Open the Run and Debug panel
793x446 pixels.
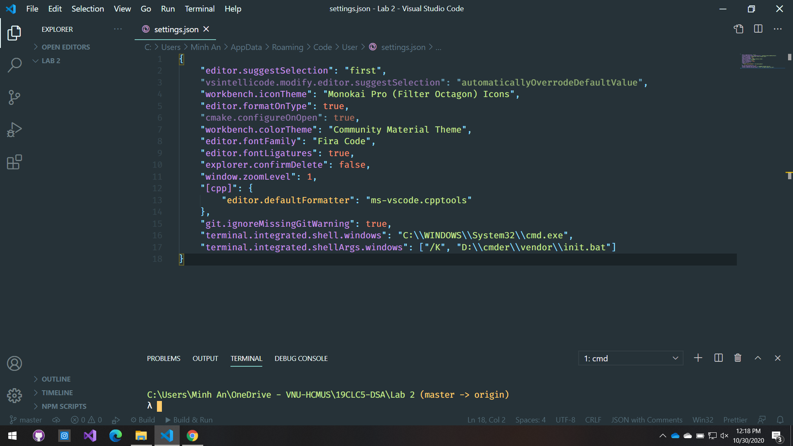click(15, 129)
